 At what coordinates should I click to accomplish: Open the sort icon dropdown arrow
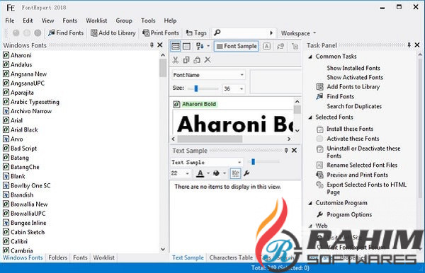point(208,46)
